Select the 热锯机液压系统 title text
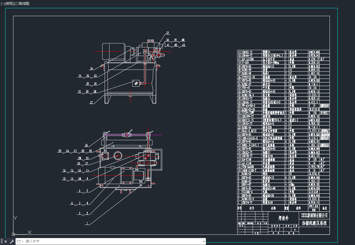 coord(314,223)
